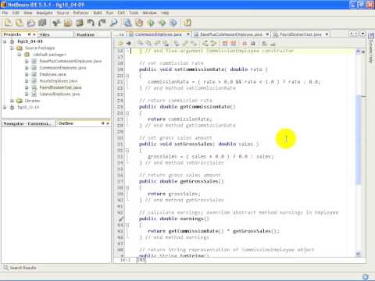Minimize the Projects panel
375x281 pixels.
pyautogui.click(x=29, y=34)
